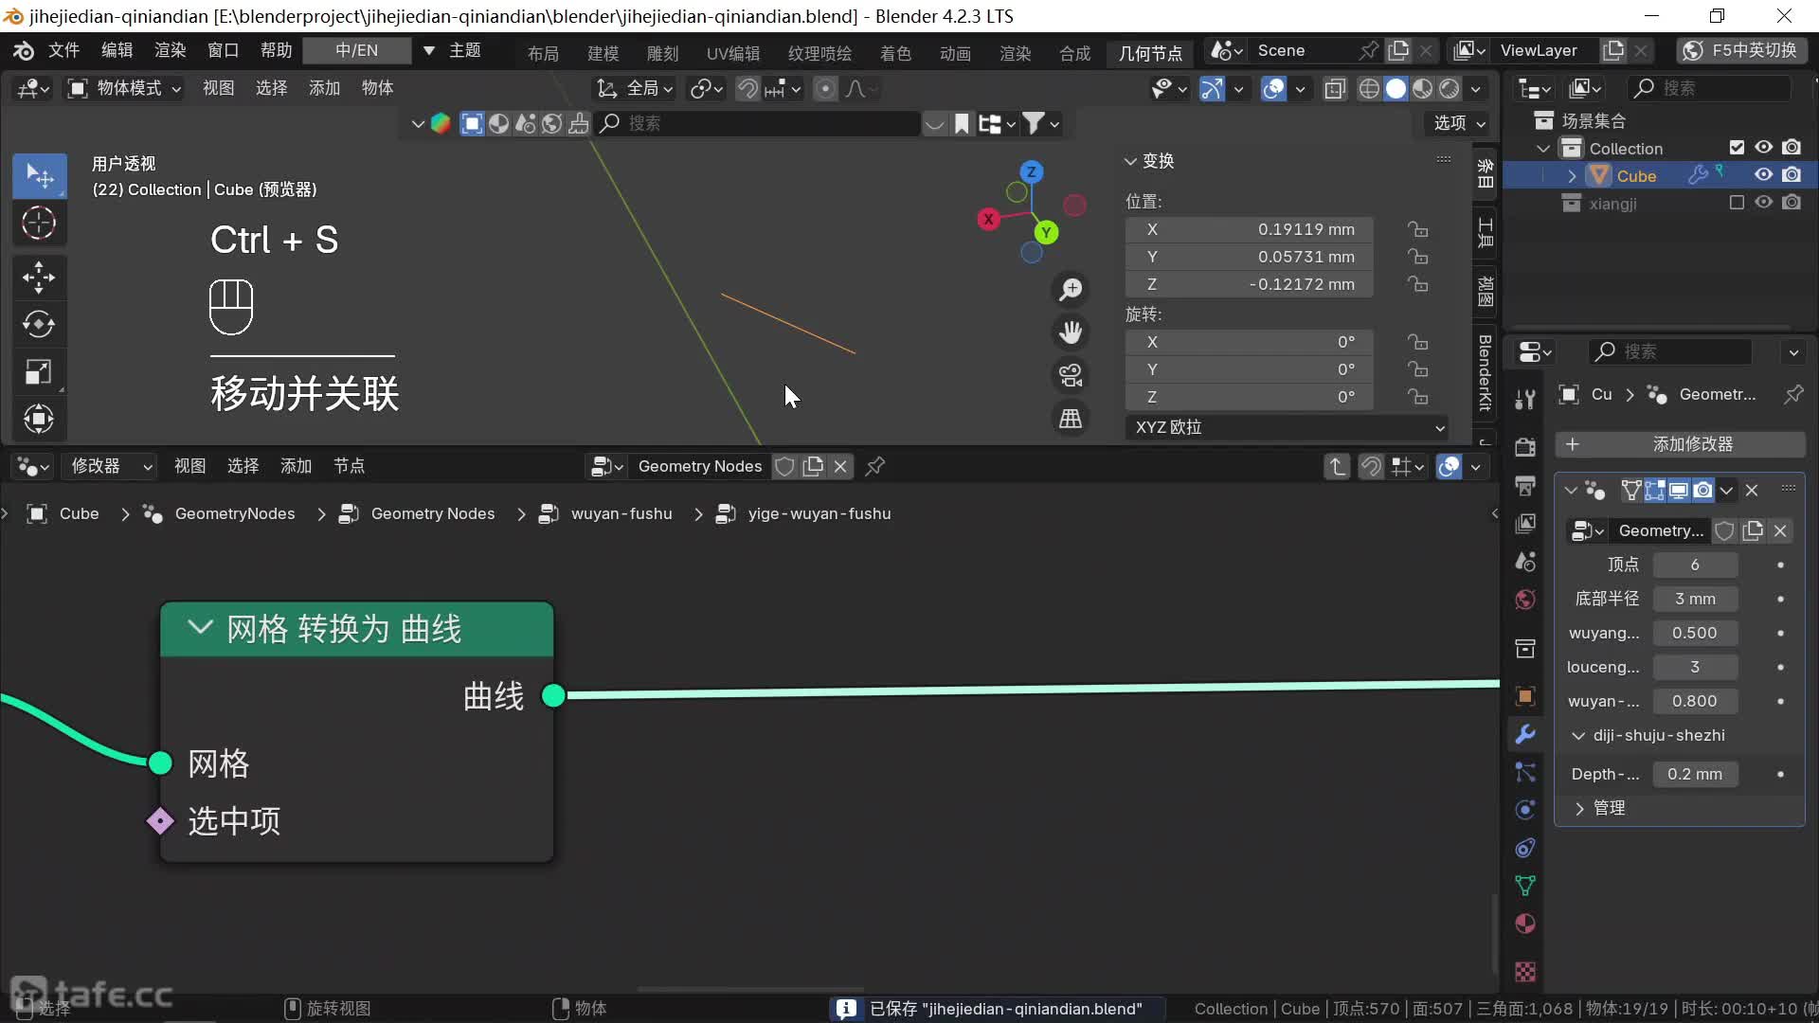Screen dimensions: 1819x1023
Task: Lock the X location value
Action: [x=1418, y=229]
